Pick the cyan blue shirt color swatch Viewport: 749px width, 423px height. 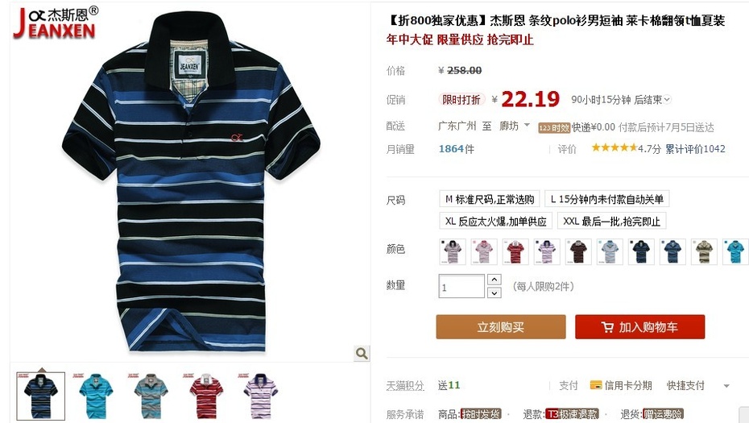(735, 251)
